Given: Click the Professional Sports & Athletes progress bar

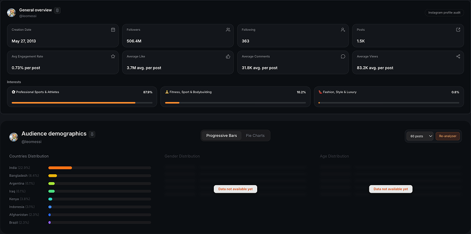Looking at the screenshot, I should 82,103.
